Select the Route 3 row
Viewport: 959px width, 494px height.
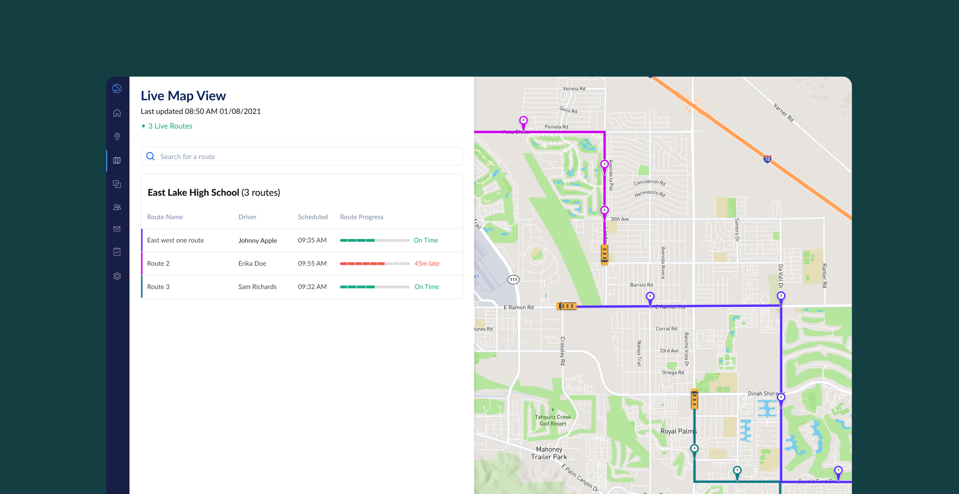coord(158,287)
